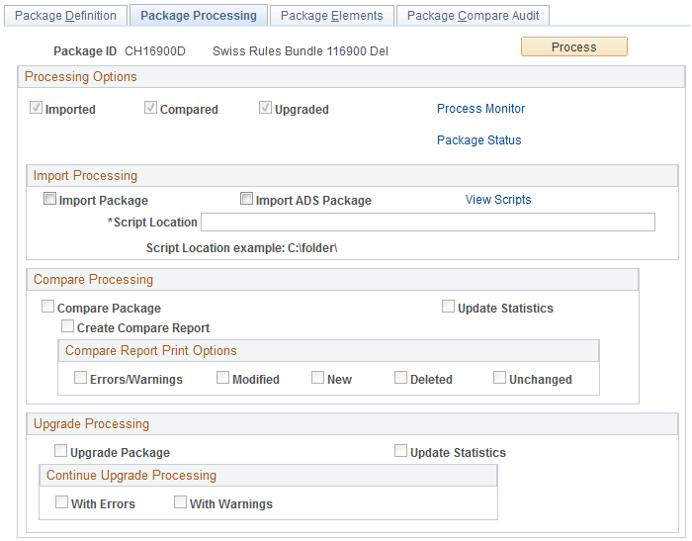Tick the Compare Package checkbox
Viewport: 692px width, 541px height.
pyautogui.click(x=48, y=308)
